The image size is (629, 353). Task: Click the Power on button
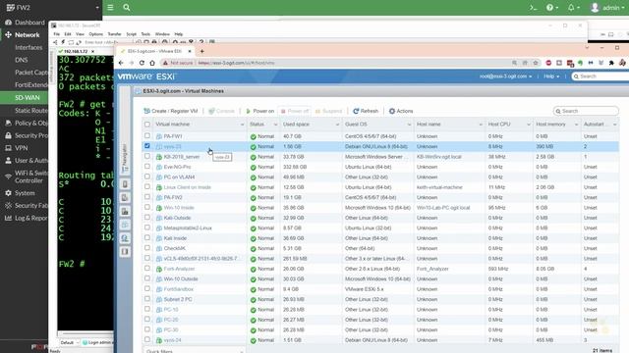point(259,111)
